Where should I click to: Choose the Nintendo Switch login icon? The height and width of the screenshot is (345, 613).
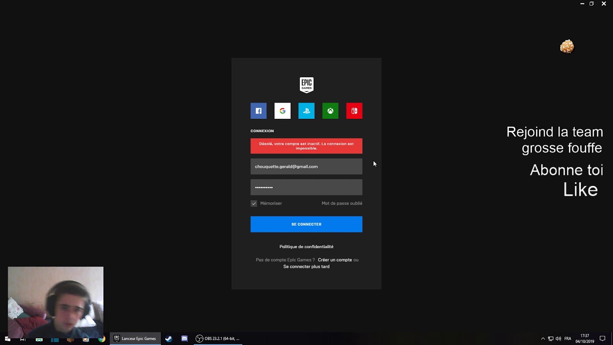tap(354, 111)
